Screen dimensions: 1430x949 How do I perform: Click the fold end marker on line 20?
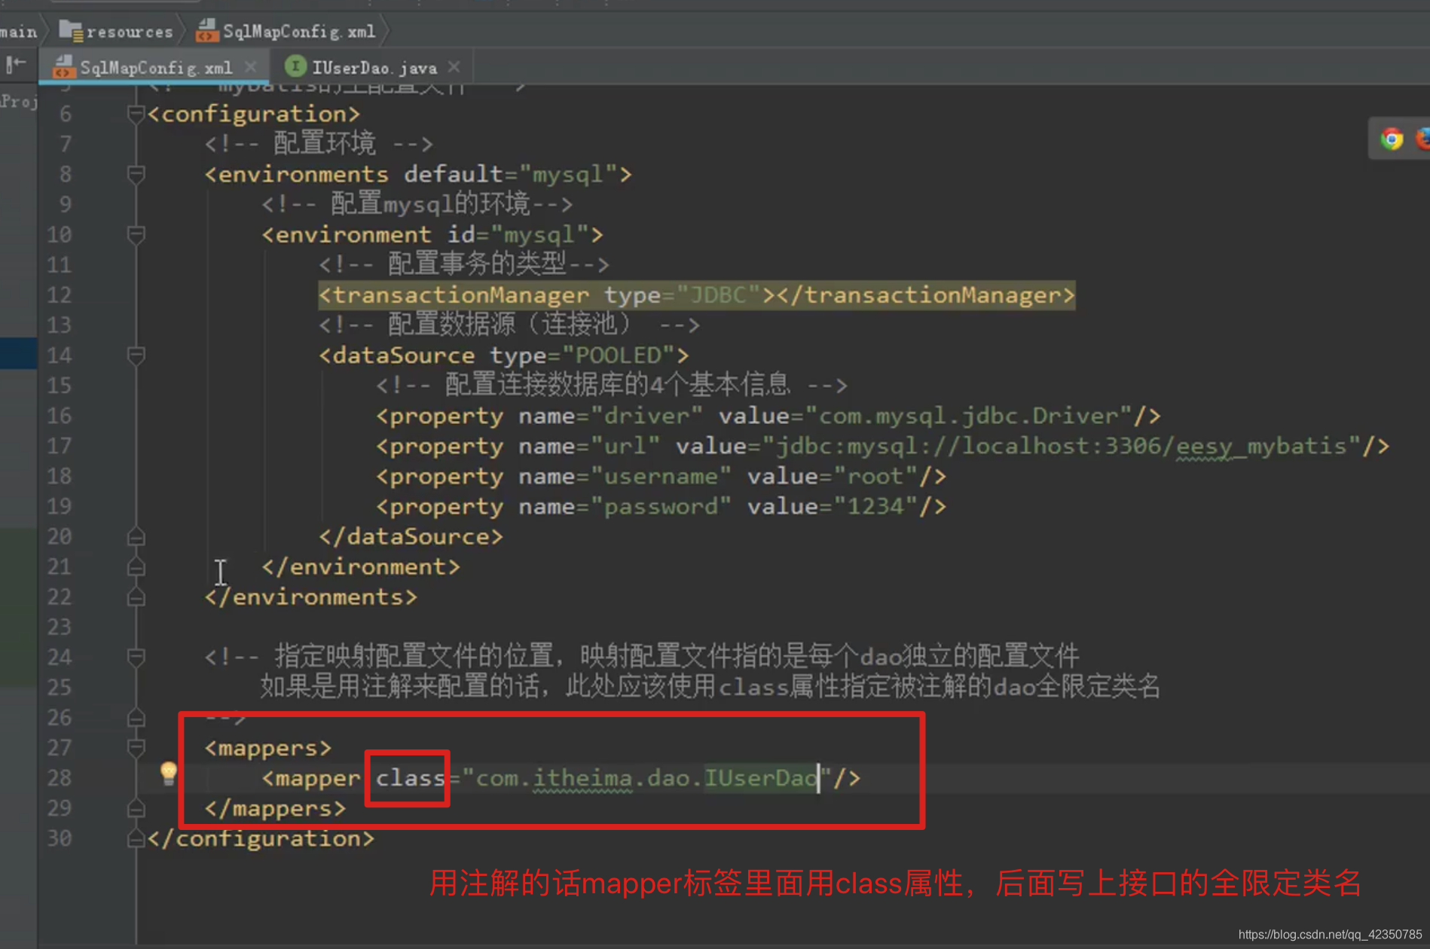136,537
